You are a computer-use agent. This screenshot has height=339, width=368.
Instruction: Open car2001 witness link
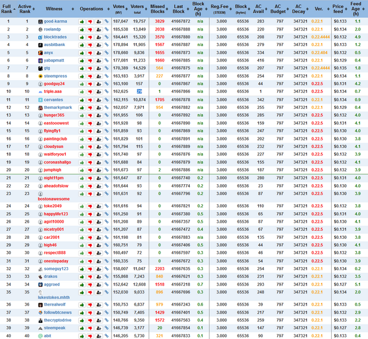click(x=52, y=238)
